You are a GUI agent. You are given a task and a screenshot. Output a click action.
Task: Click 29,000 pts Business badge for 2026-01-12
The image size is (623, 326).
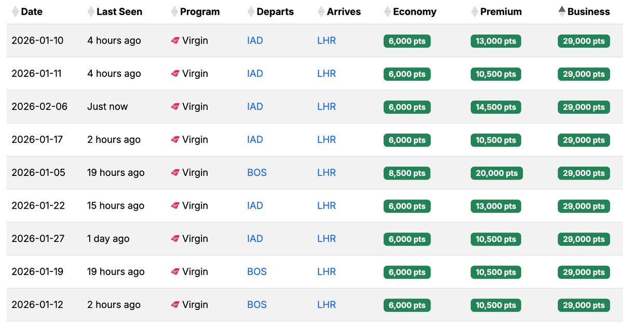[584, 305]
